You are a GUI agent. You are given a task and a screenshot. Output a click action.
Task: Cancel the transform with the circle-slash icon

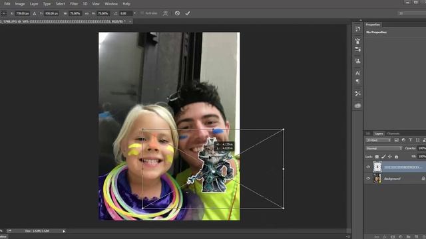pos(177,13)
